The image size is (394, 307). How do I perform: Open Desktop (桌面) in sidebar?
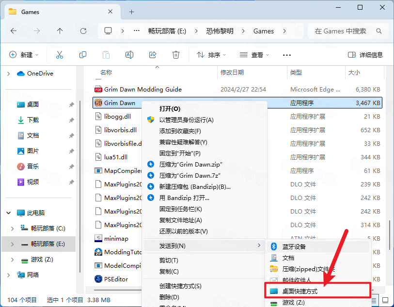(33, 105)
